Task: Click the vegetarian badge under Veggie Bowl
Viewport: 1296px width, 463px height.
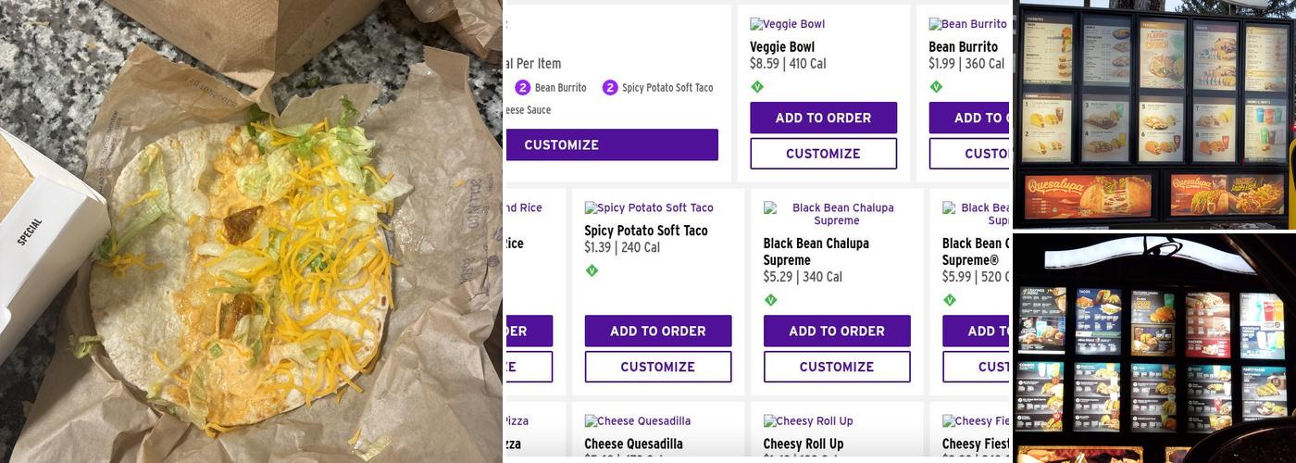Action: tap(757, 87)
